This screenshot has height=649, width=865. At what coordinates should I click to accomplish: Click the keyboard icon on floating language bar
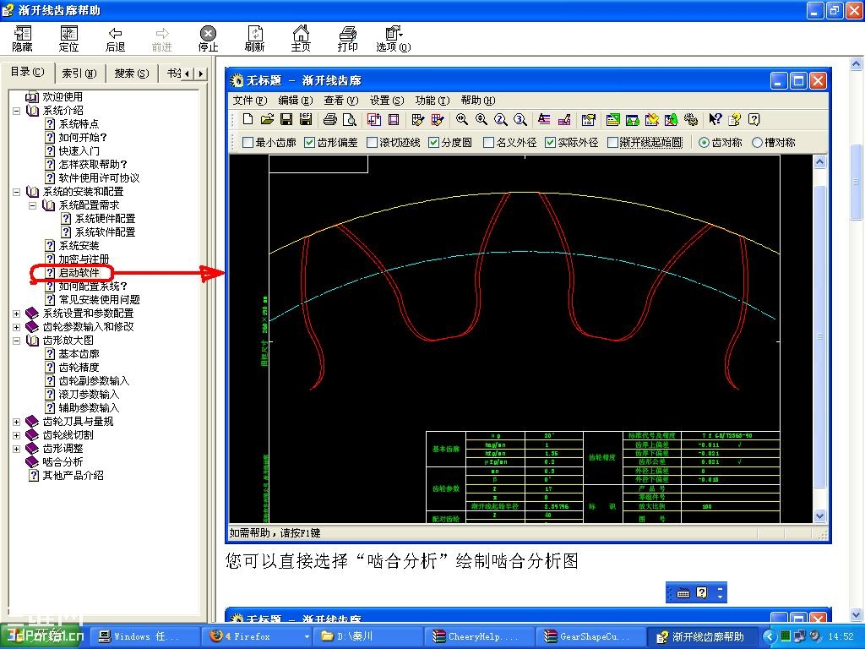tap(683, 593)
